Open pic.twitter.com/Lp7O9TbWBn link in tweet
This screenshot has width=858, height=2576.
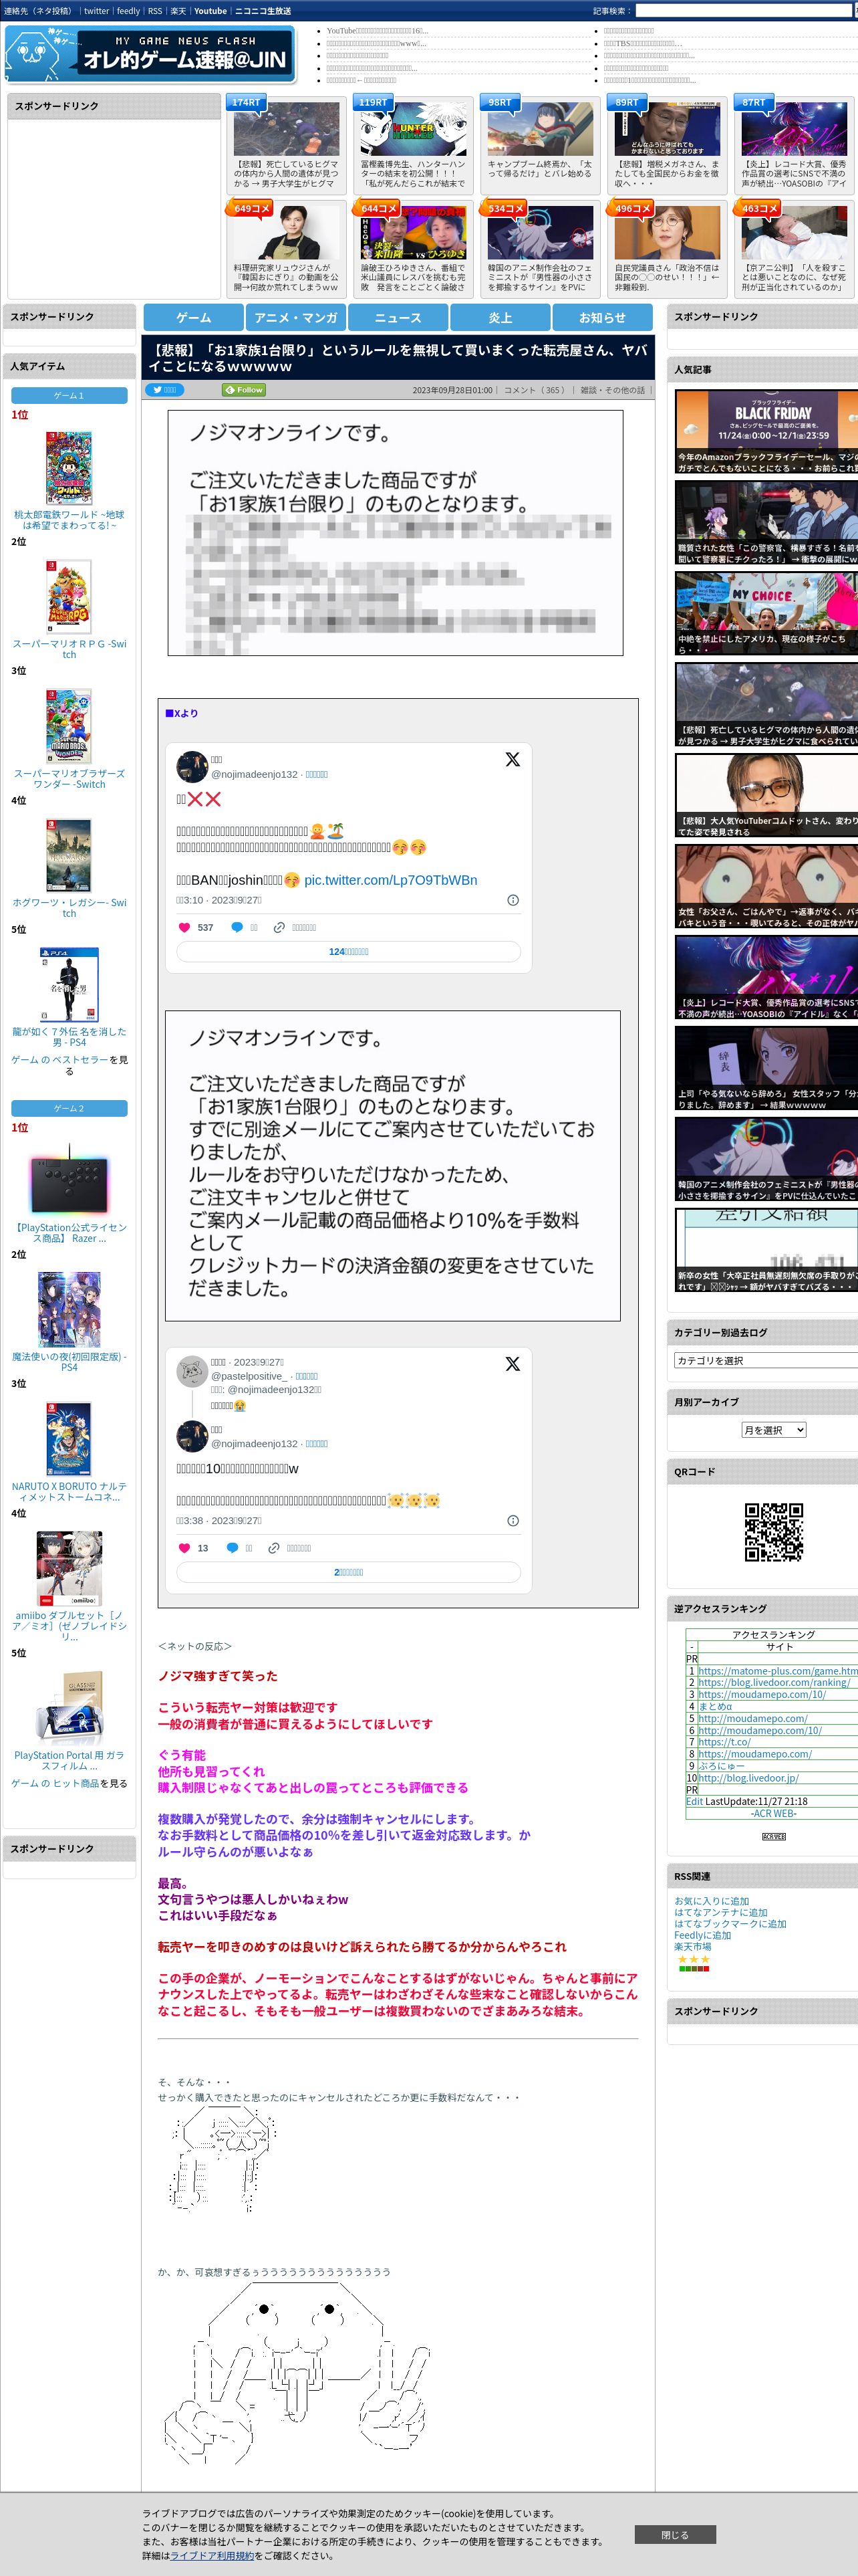click(x=390, y=880)
